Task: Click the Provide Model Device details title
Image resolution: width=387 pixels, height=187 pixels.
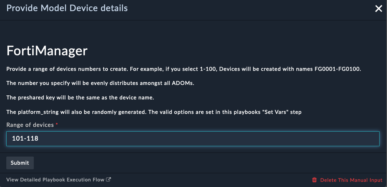Action: click(x=67, y=8)
